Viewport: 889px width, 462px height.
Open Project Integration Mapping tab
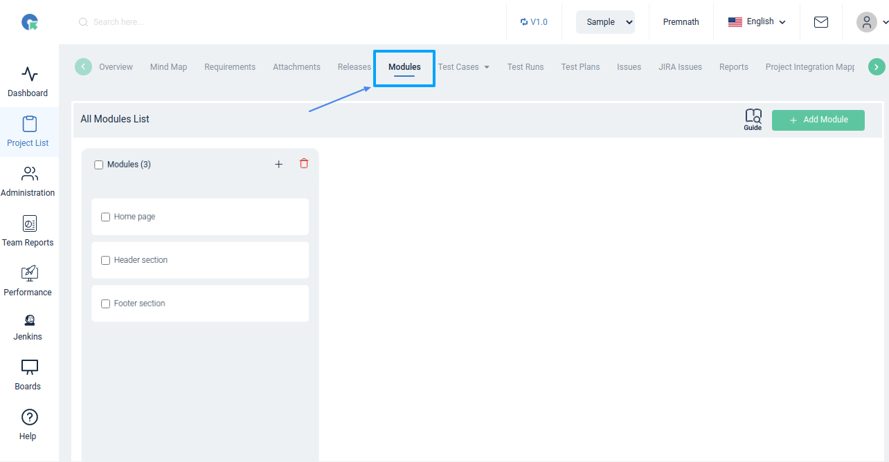pos(810,67)
